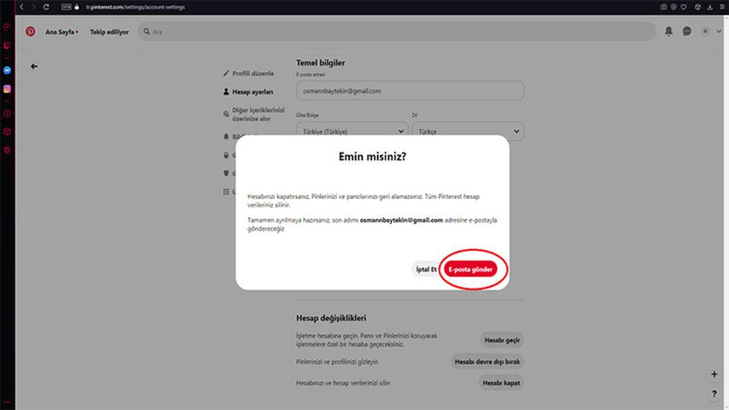This screenshot has width=729, height=410.
Task: Expand the account chevron next to the avatar
Action: click(x=719, y=32)
